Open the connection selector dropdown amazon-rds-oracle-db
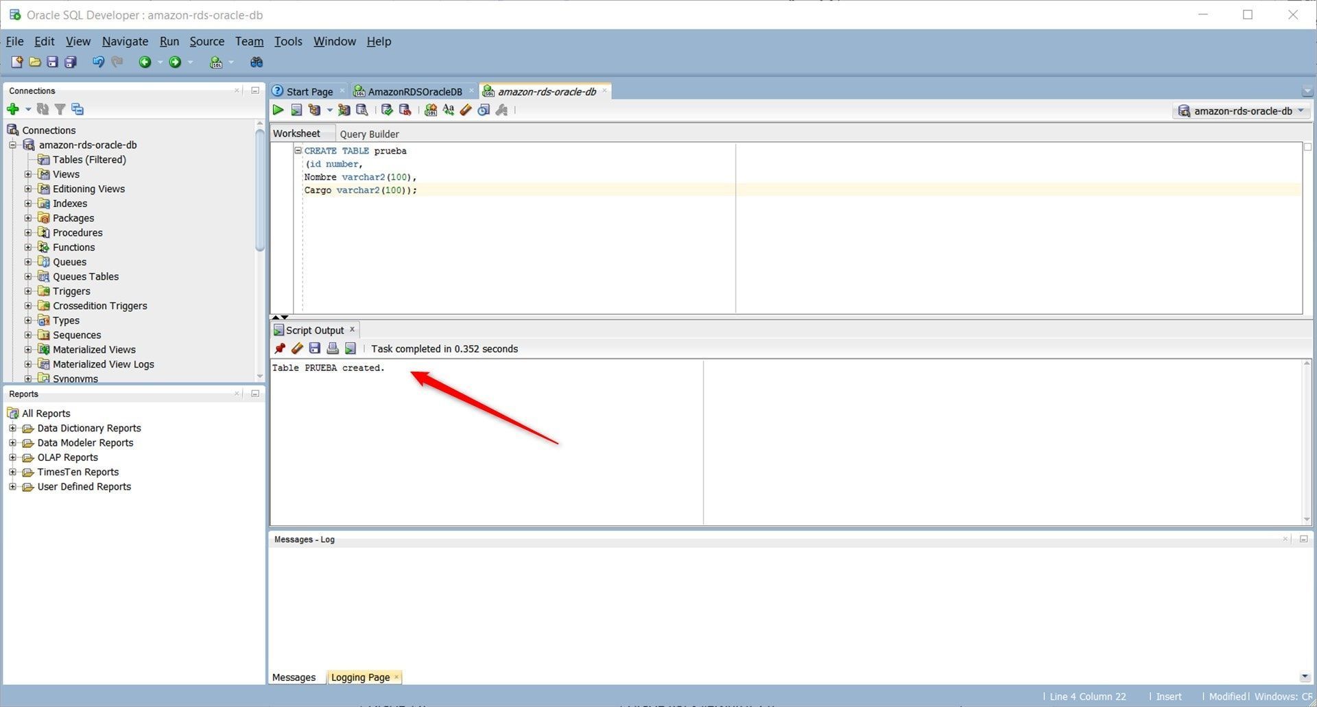Viewport: 1317px width, 707px height. tap(1242, 110)
